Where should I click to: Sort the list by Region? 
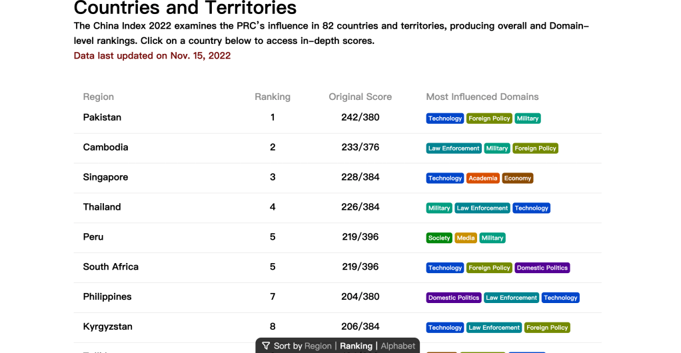pos(318,346)
